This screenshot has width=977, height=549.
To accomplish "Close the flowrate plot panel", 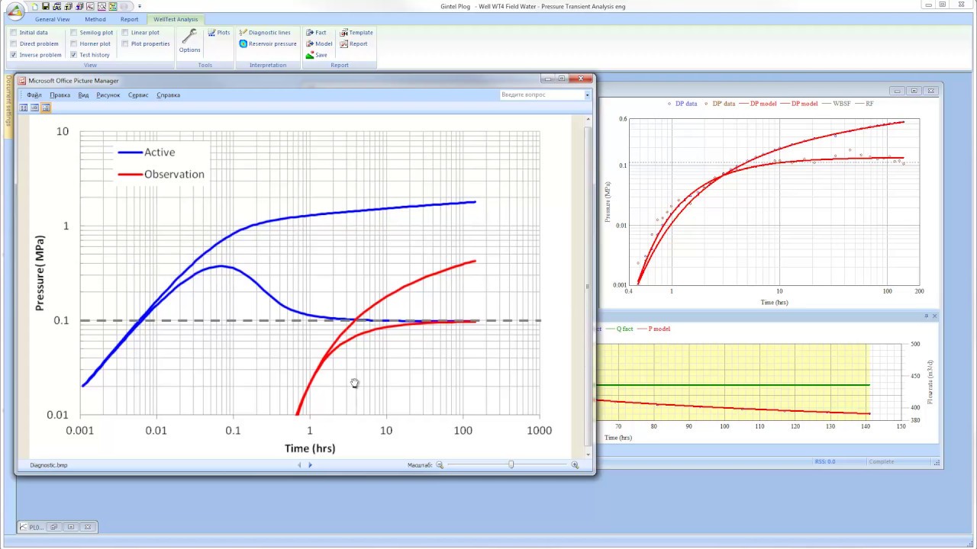I will click(x=934, y=316).
